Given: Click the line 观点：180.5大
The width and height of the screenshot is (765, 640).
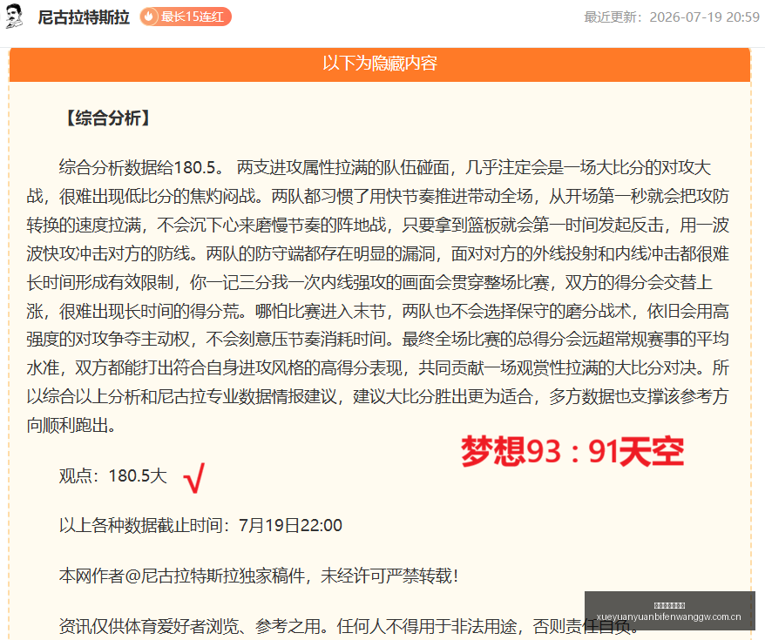Looking at the screenshot, I should [113, 475].
